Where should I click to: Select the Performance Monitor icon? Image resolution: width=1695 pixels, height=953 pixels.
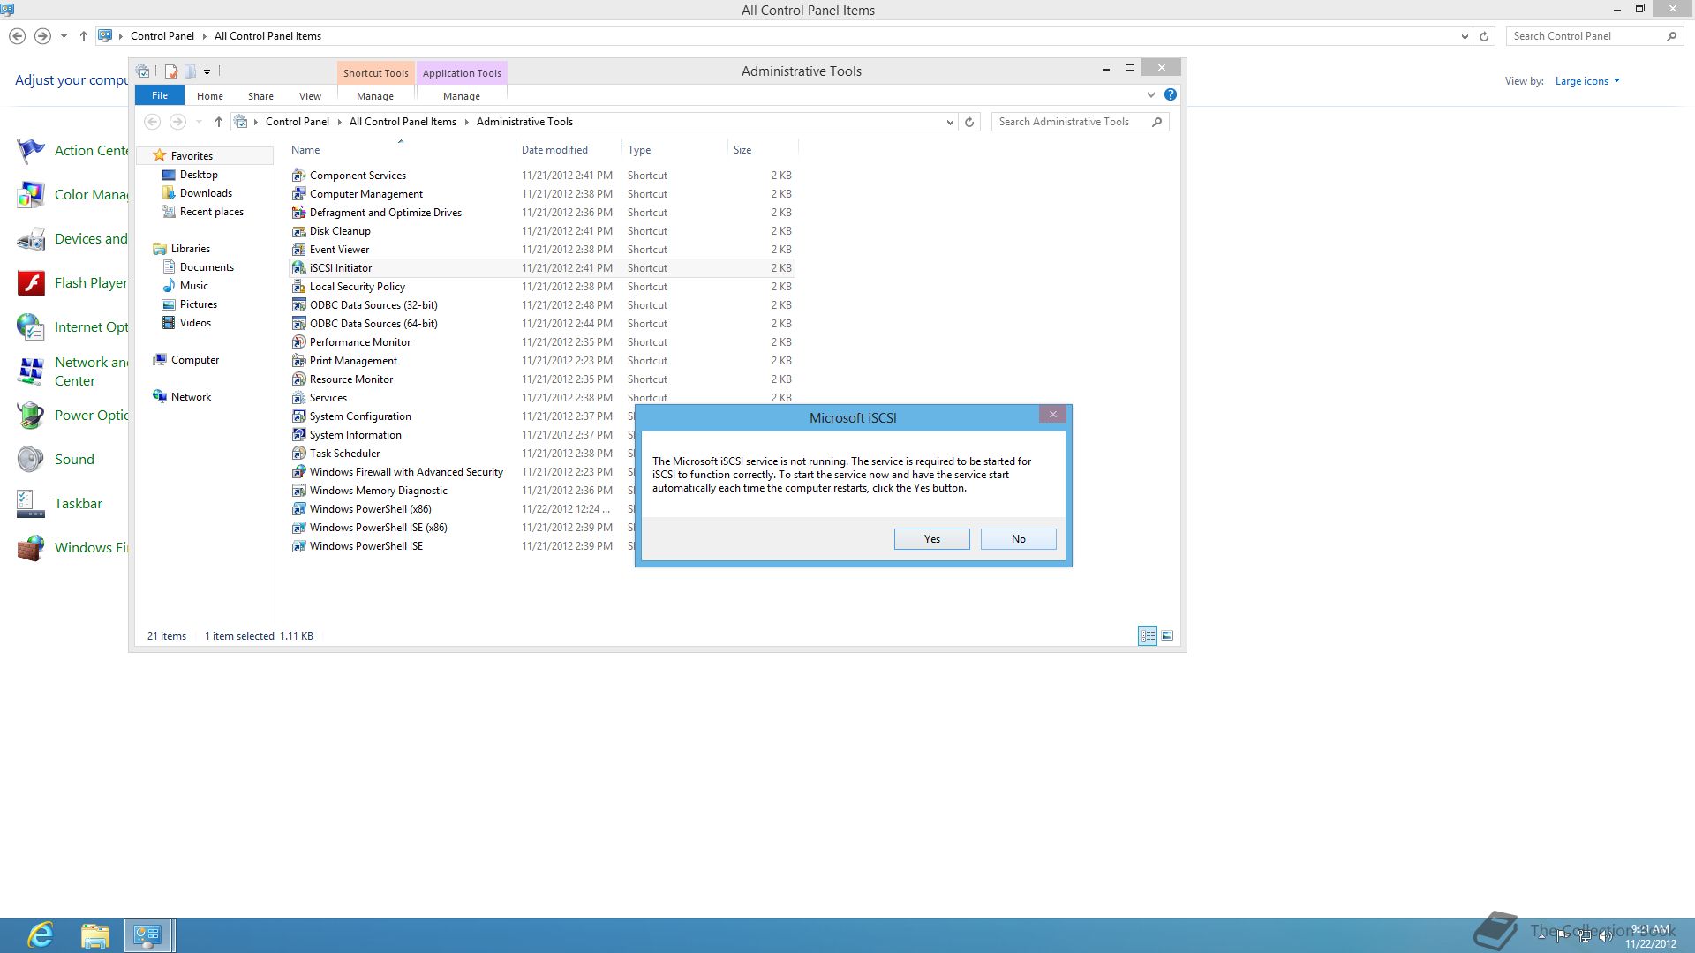tap(298, 342)
